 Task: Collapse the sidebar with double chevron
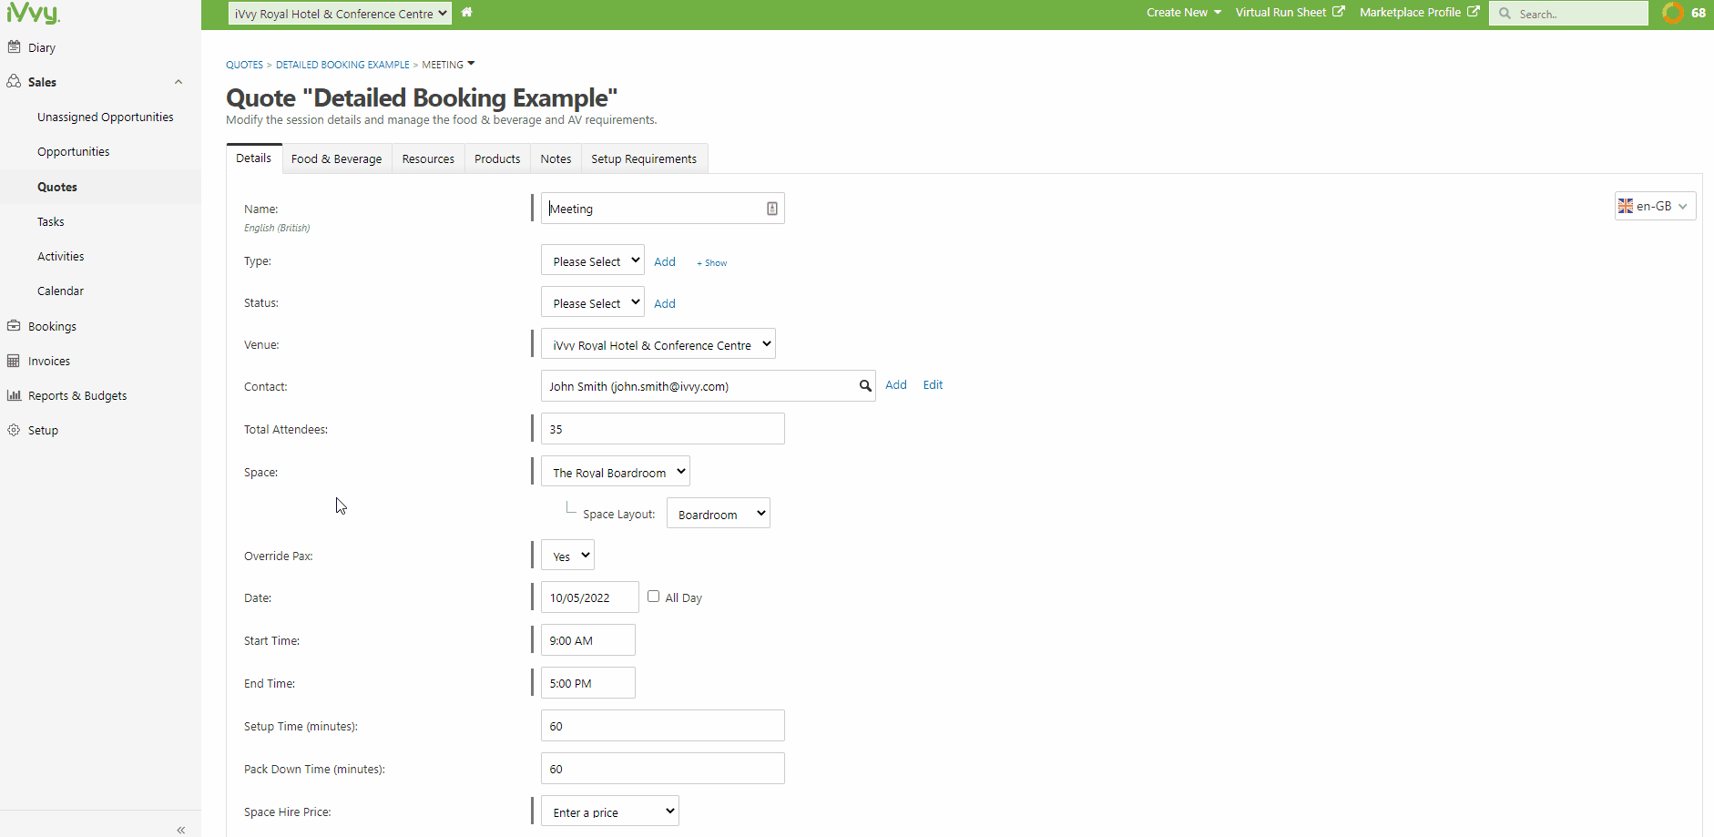click(x=181, y=830)
